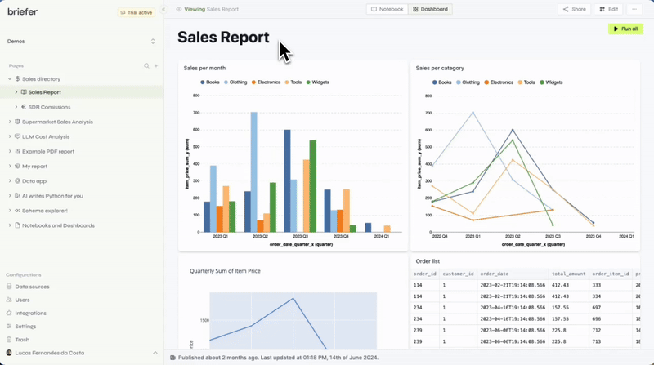
Task: Collapse the sidebar with the arrow button
Action: coord(163,9)
